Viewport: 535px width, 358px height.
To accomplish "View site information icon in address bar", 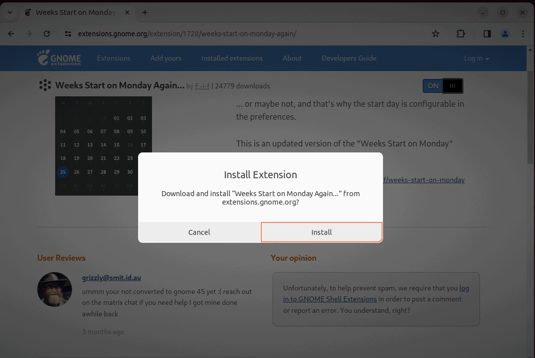I will click(x=69, y=34).
